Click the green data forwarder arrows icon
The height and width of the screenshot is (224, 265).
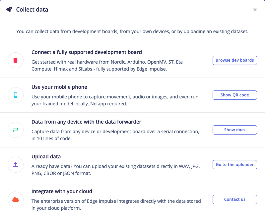click(16, 130)
